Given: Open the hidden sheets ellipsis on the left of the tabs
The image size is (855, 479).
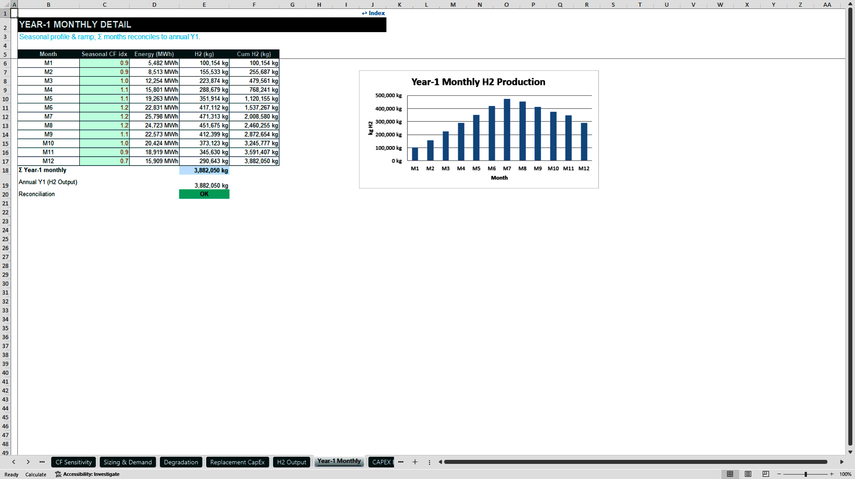Looking at the screenshot, I should pyautogui.click(x=42, y=462).
